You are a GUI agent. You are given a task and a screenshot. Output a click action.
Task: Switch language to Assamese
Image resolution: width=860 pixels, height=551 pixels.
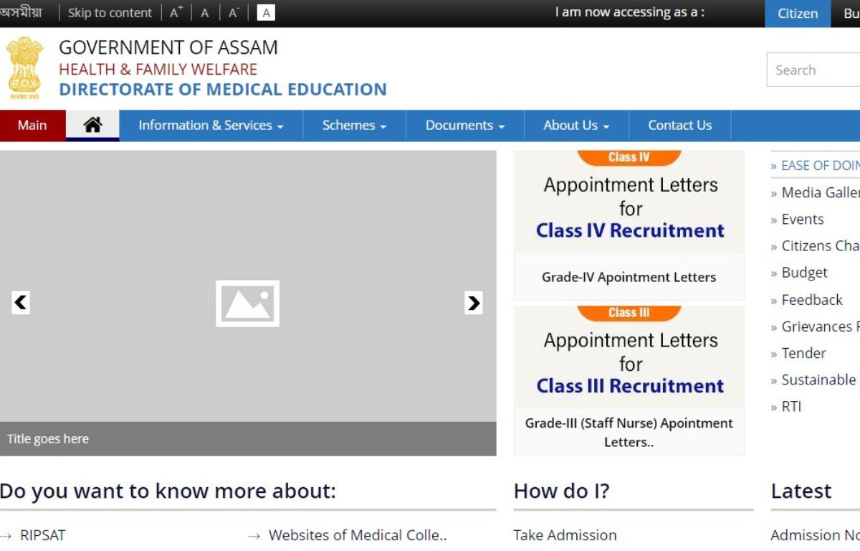21,13
